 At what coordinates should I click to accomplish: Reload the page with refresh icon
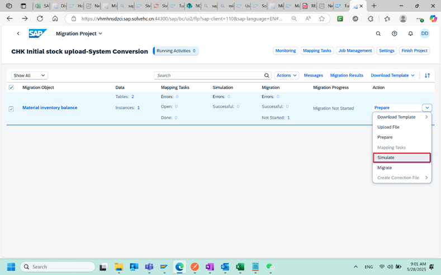coord(40,18)
